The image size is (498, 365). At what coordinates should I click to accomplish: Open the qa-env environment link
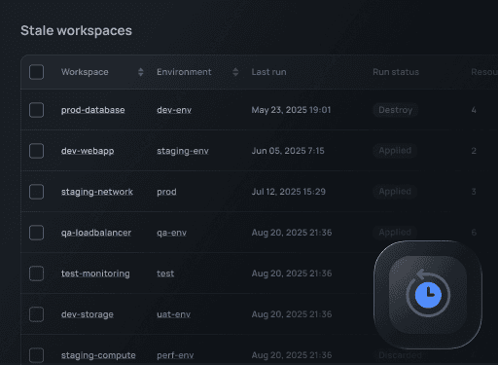click(171, 233)
